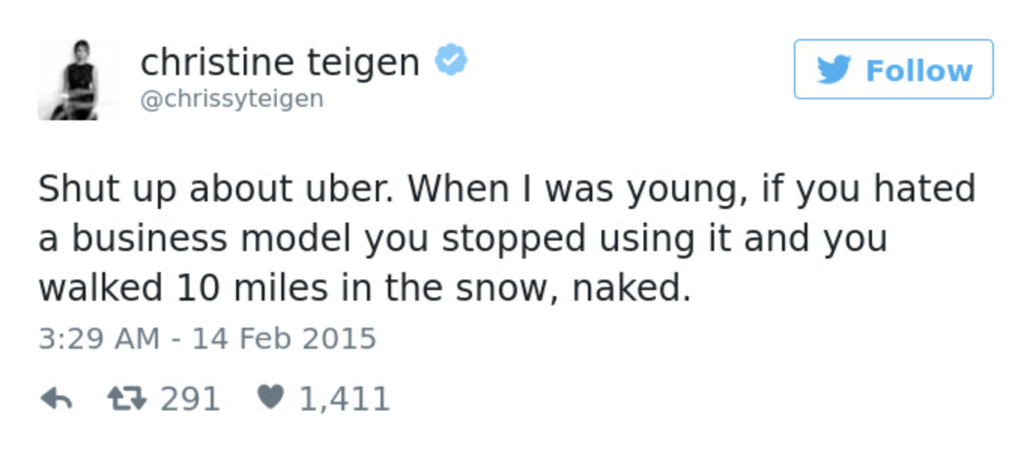Toggle following of christine teigen
1036x457 pixels.
[893, 70]
